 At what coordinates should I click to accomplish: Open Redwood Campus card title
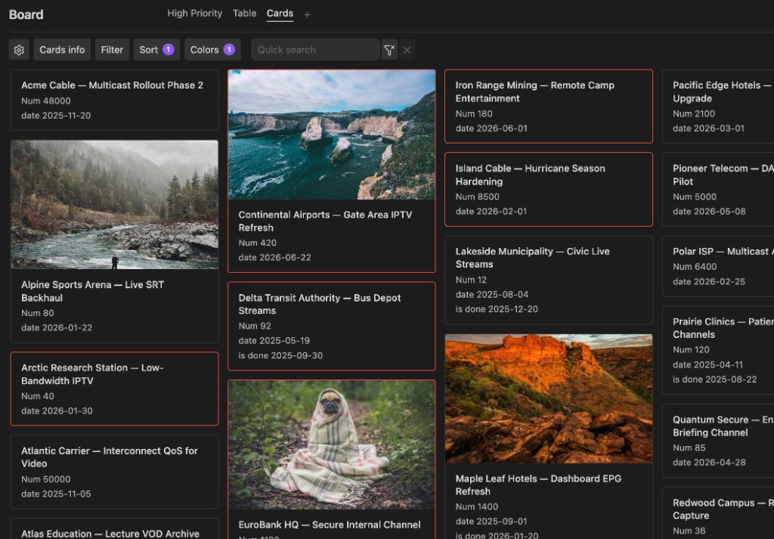pos(723,509)
